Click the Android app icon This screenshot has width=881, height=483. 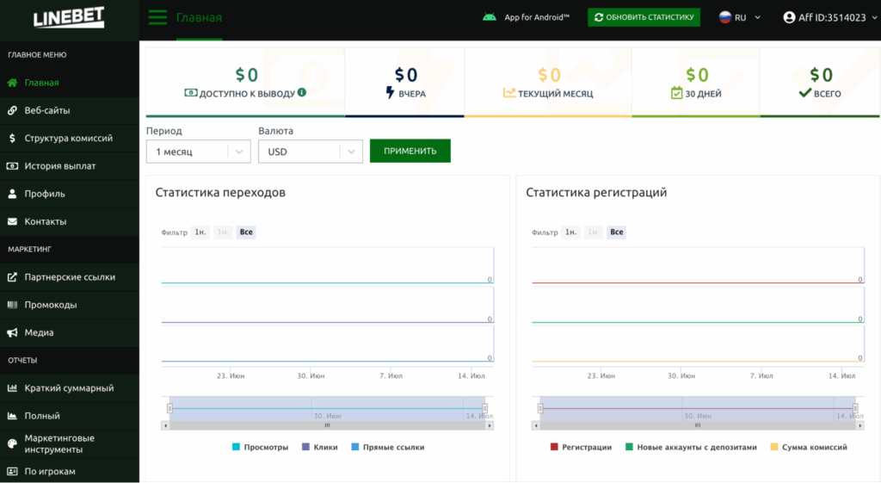coord(490,17)
